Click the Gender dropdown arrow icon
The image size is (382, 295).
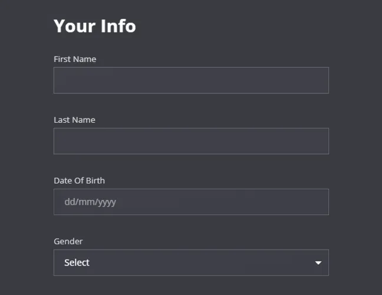pyautogui.click(x=318, y=263)
